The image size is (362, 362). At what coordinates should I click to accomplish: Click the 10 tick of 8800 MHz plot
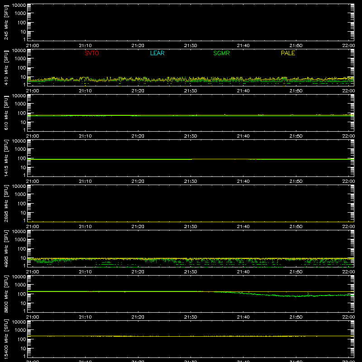pos(23,303)
